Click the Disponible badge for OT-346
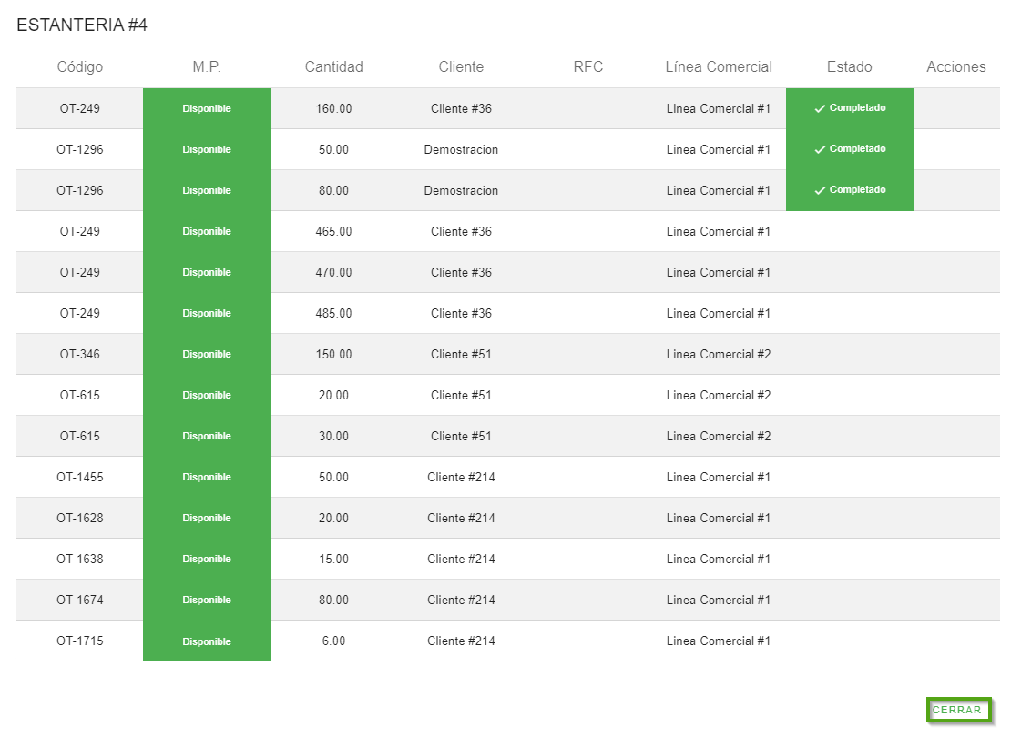Image resolution: width=1011 pixels, height=737 pixels. (207, 354)
